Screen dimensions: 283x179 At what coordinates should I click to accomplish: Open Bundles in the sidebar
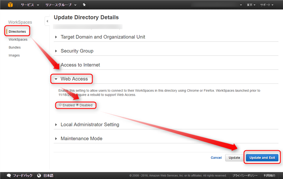tap(15, 47)
